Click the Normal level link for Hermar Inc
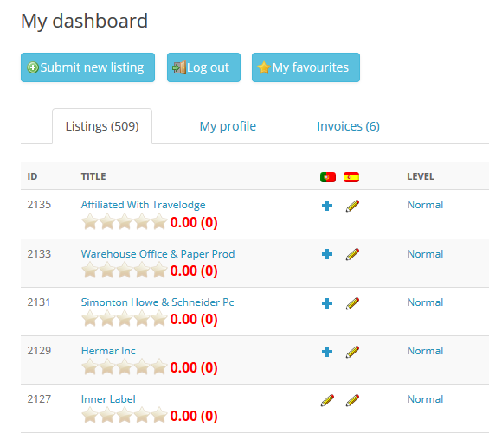489x433 pixels. [x=425, y=351]
